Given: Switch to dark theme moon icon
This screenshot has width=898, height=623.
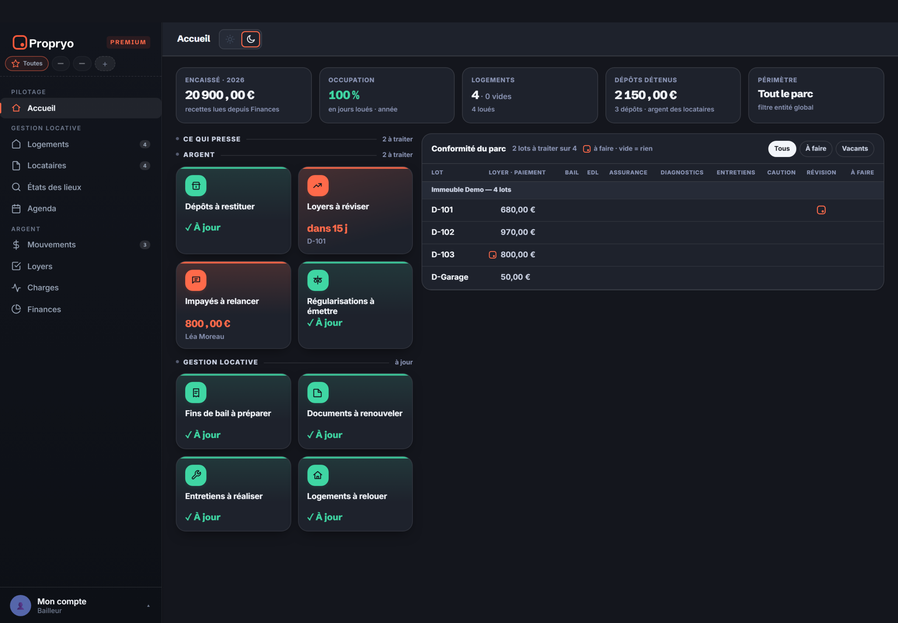Looking at the screenshot, I should coord(250,39).
